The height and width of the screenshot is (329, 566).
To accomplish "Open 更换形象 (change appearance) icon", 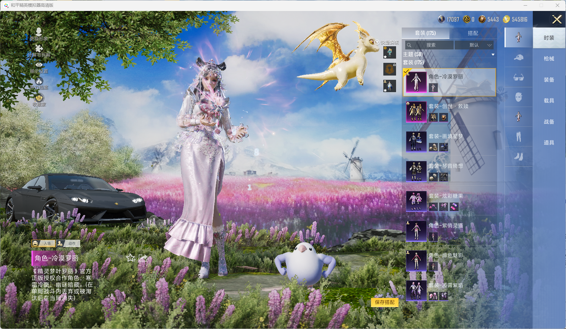I will (39, 32).
